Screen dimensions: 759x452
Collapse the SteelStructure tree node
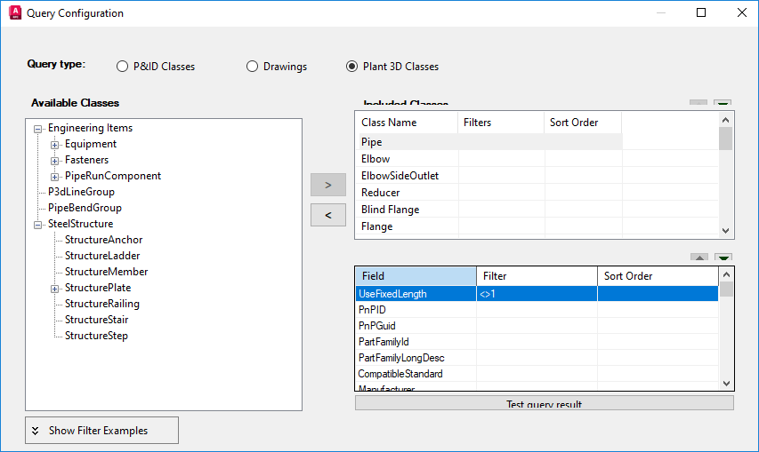tap(38, 224)
